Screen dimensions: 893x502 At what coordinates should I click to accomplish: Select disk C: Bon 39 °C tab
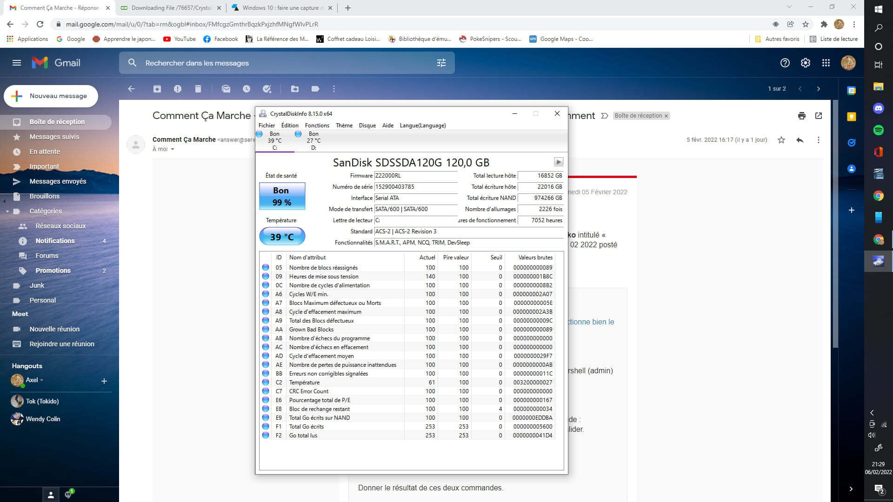[x=274, y=141]
